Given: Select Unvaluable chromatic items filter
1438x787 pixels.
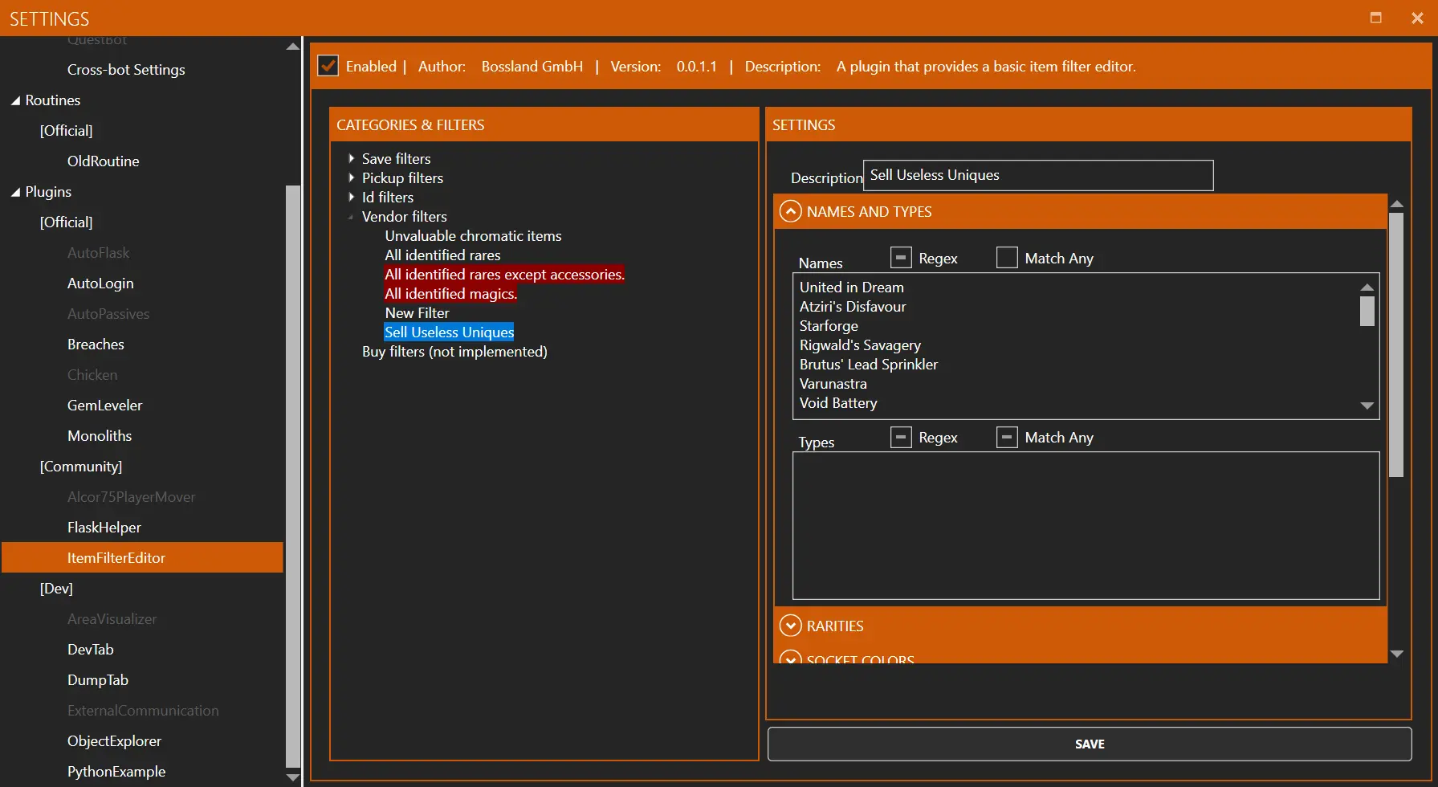Looking at the screenshot, I should tap(473, 236).
